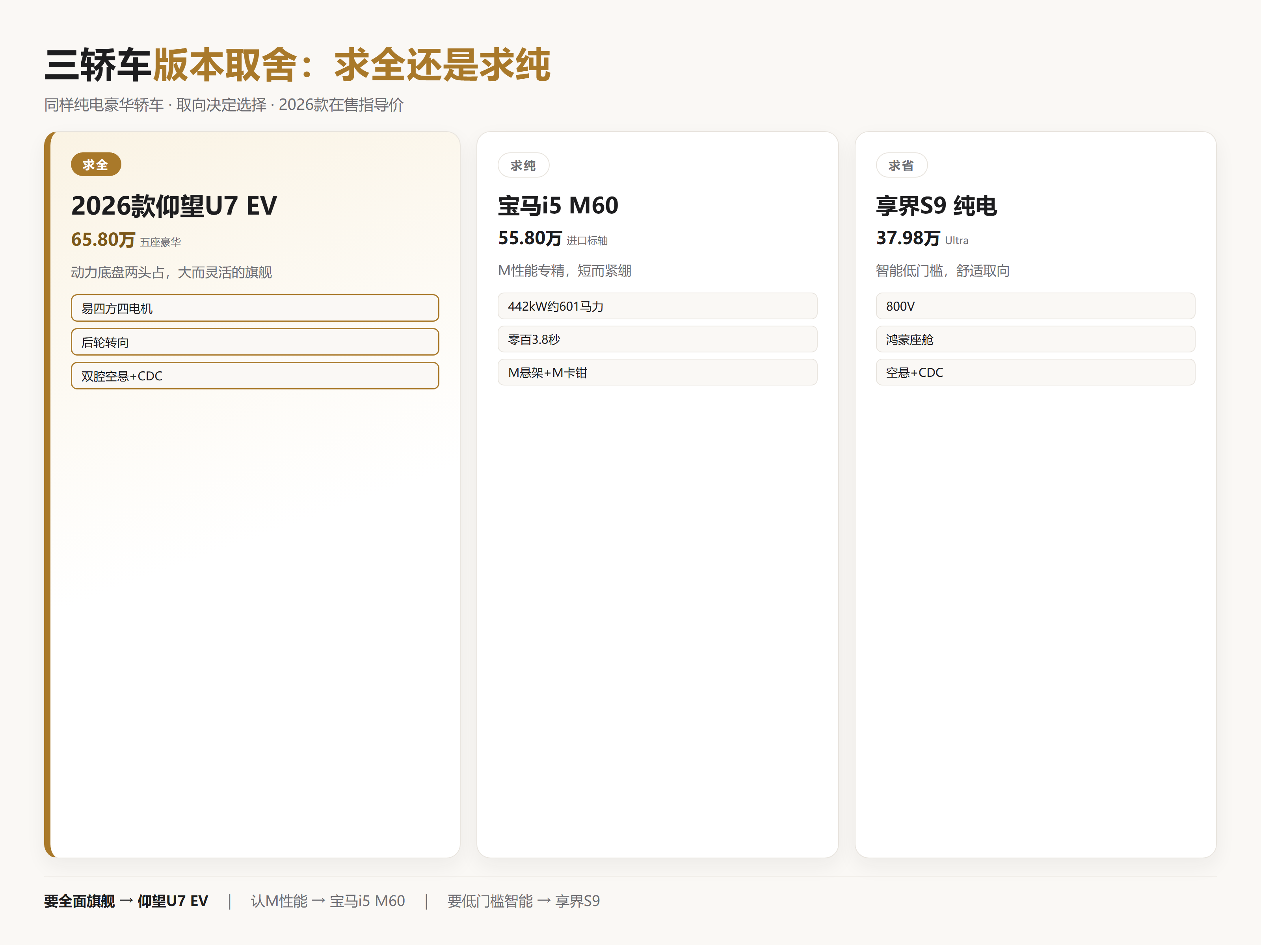1261x945 pixels.
Task: Click the 求全 badge
Action: 96,165
